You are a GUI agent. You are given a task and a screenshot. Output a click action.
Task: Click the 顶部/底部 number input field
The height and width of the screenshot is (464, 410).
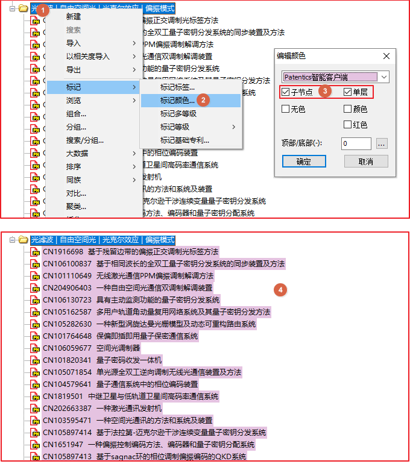(x=355, y=143)
